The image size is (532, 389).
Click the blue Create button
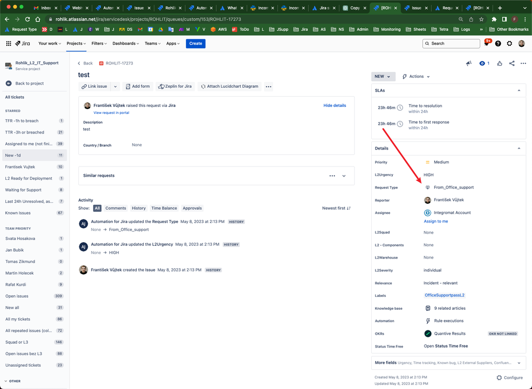195,44
